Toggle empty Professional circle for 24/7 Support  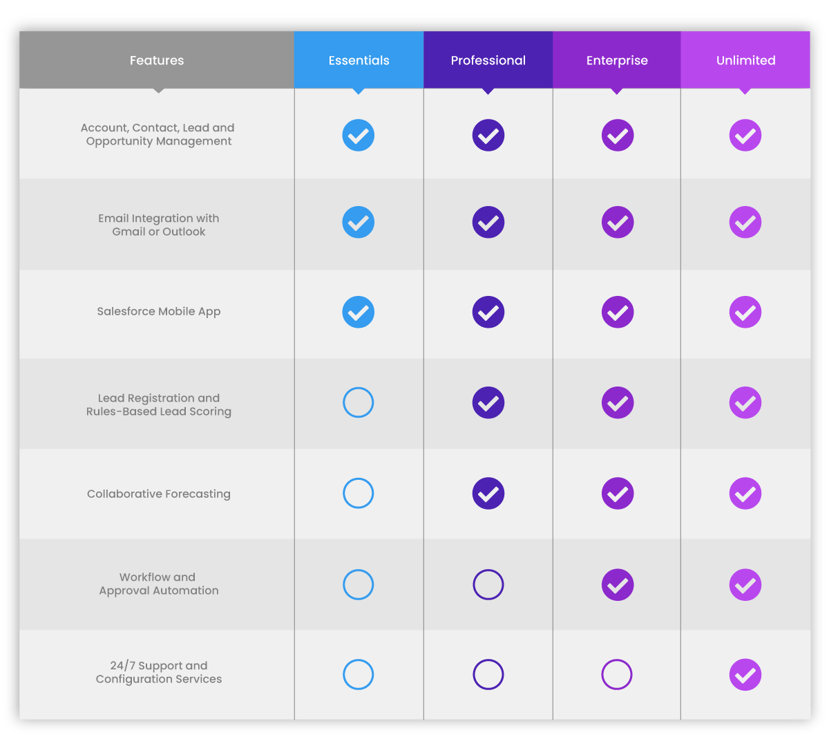coord(488,675)
